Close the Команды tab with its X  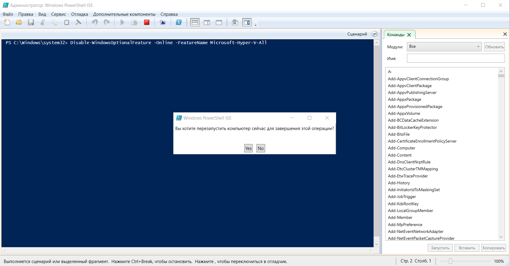[x=409, y=35]
